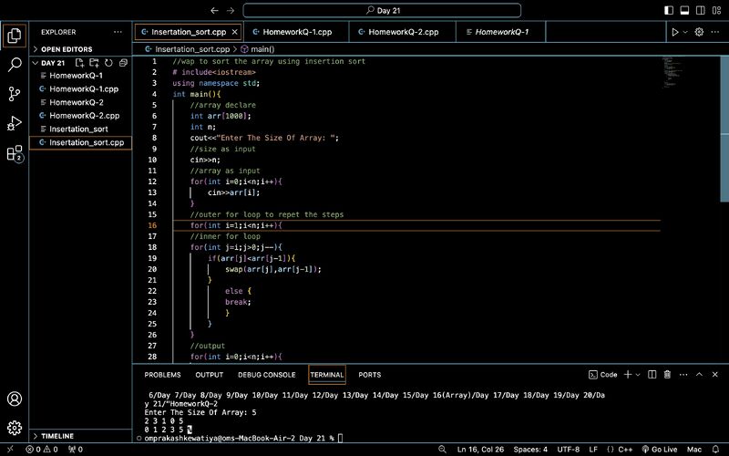Switch to HomeworkQ-1.cpp tab
729x456 pixels.
point(296,32)
